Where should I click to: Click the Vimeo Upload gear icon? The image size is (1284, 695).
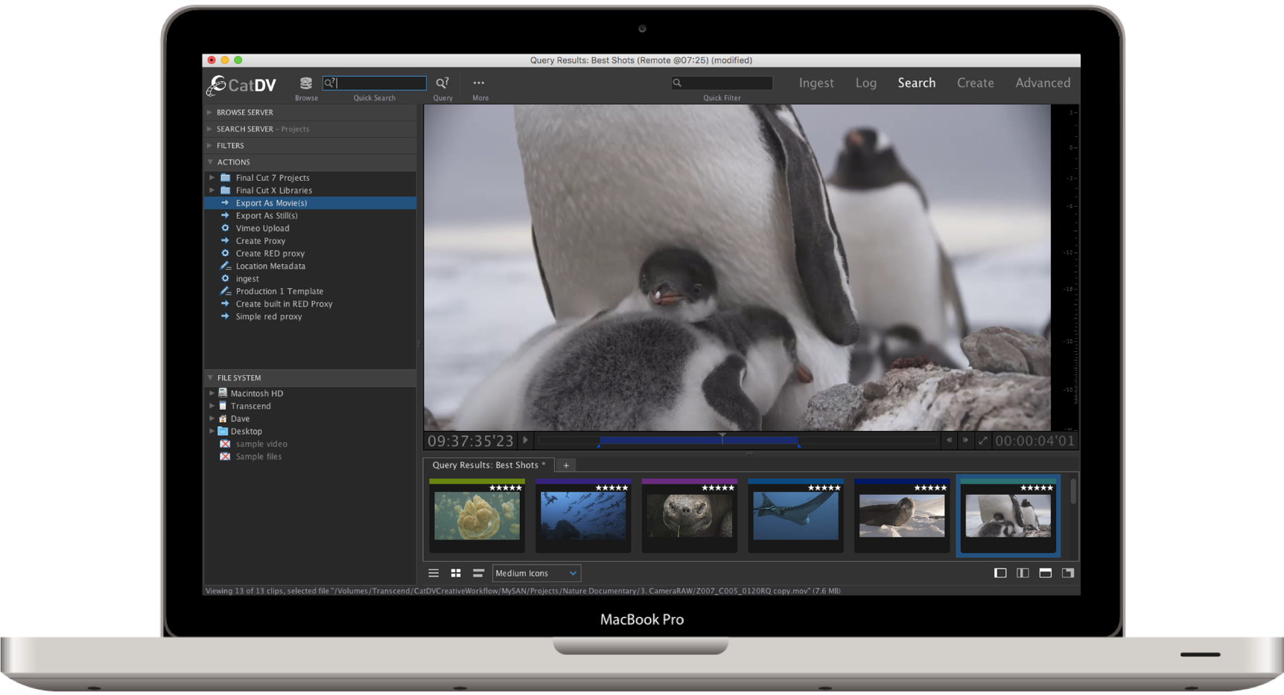225,228
